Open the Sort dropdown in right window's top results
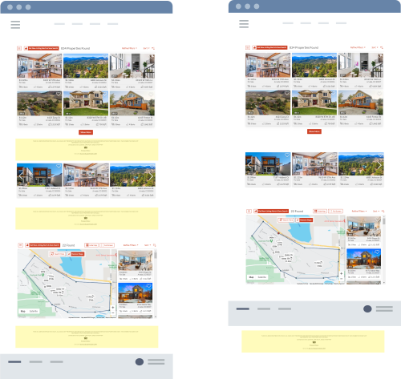Screen dimensions: 401x379 pos(375,47)
